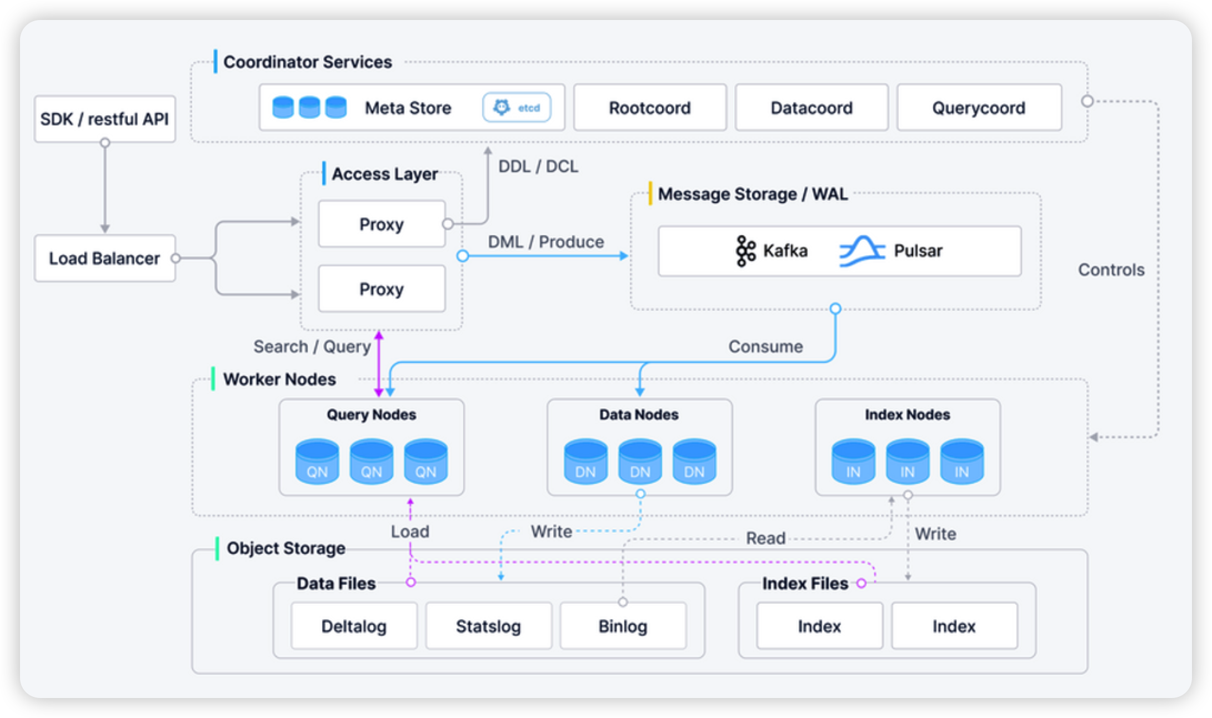Click the last IN cylinder icon
The image size is (1212, 718).
tap(961, 462)
